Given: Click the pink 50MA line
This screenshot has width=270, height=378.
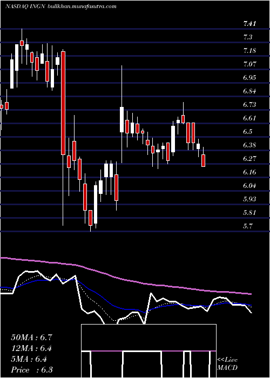Looking at the screenshot, I should point(125,279).
